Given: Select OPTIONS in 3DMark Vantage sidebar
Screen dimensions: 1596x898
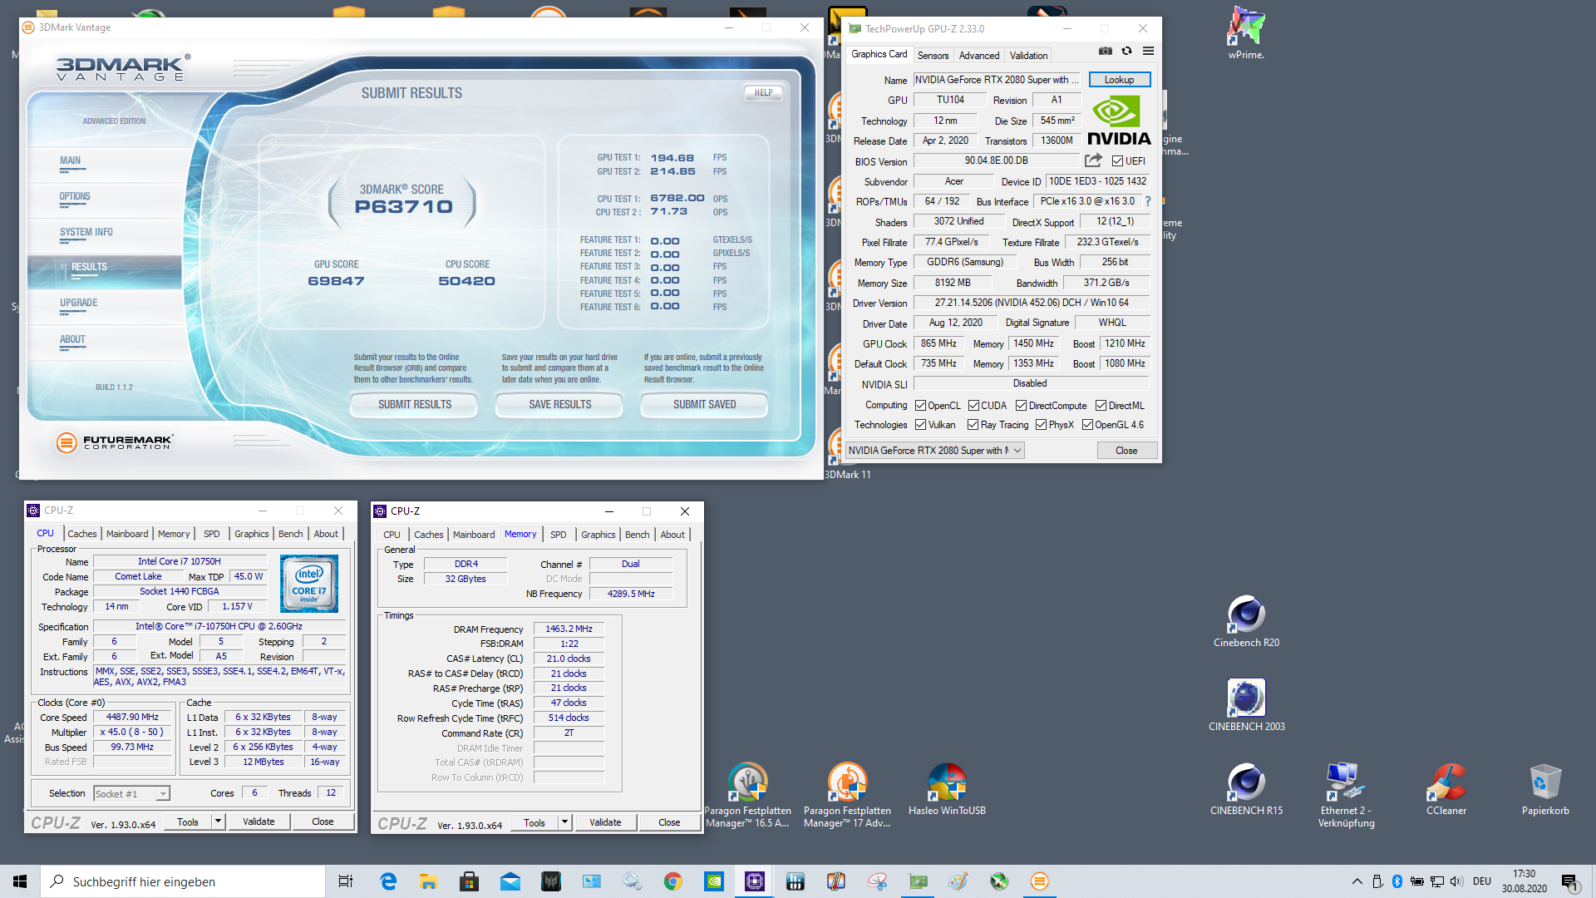Looking at the screenshot, I should pos(75,197).
